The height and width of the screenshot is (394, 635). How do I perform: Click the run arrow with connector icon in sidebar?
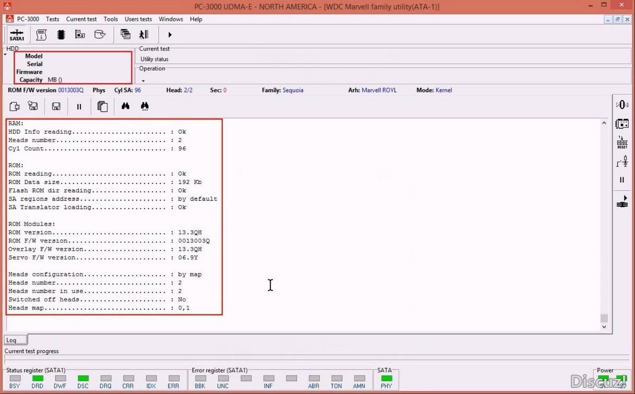(x=622, y=201)
